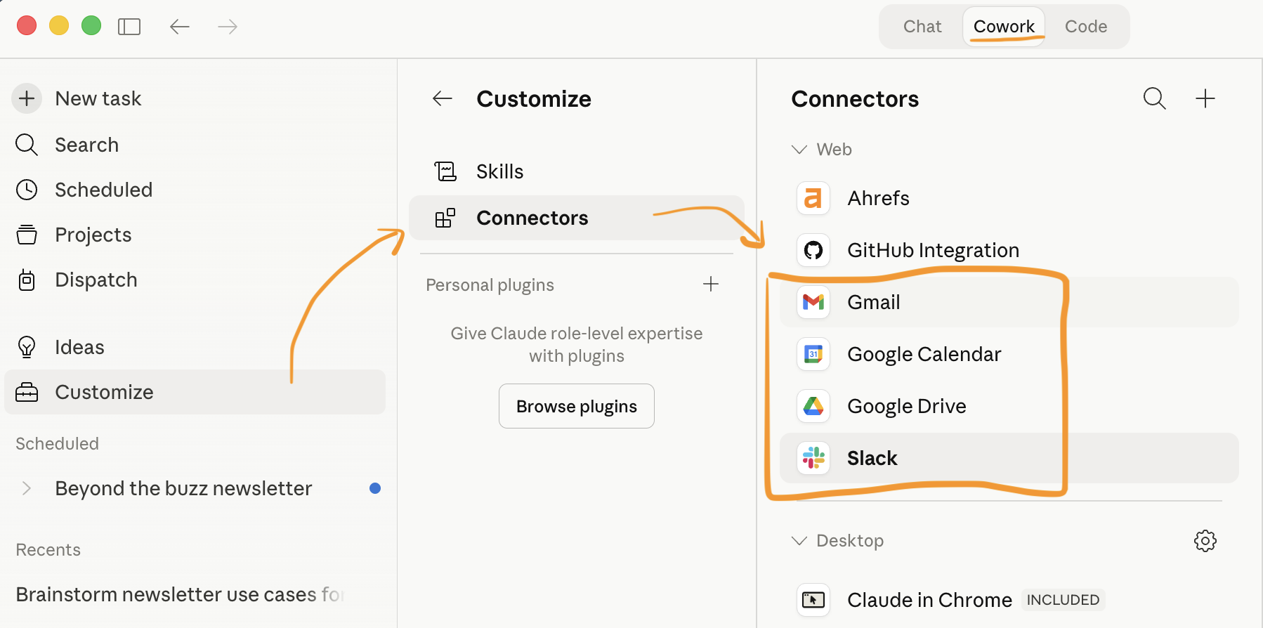Click the Scheduled clock icon
This screenshot has width=1263, height=628.
click(x=27, y=190)
